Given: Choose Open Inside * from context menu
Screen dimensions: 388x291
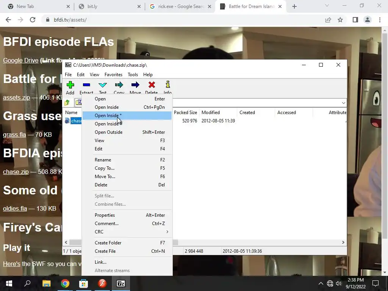Looking at the screenshot, I should coord(127,116).
